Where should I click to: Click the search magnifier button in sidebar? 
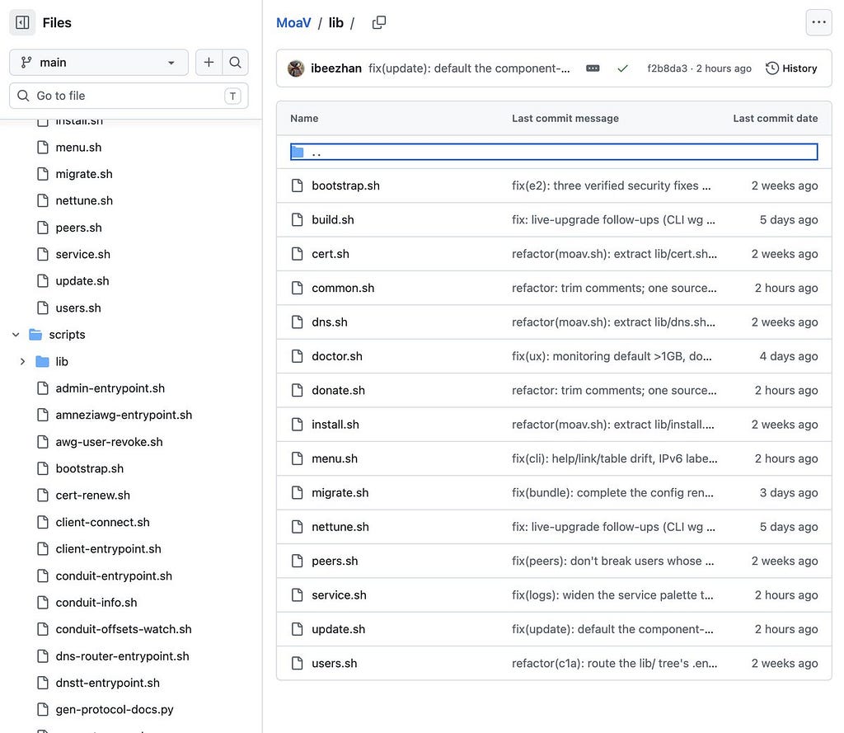coord(235,63)
